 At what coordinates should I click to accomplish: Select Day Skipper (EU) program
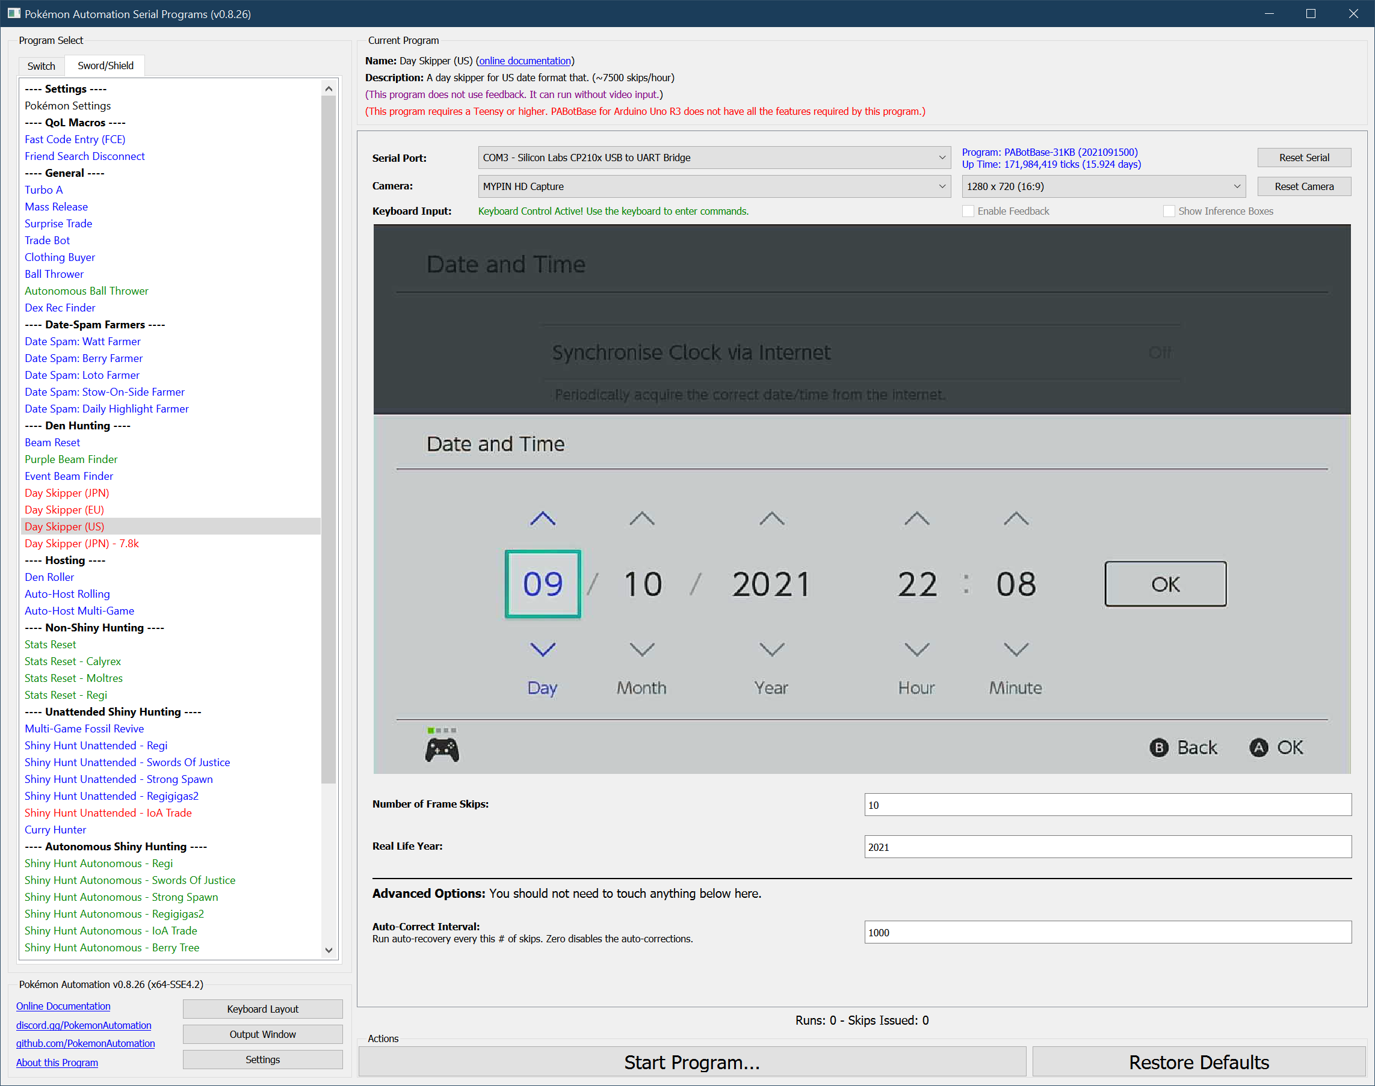click(x=64, y=509)
